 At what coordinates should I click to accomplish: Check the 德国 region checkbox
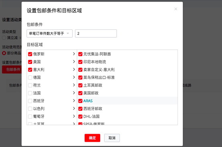(x=30, y=78)
